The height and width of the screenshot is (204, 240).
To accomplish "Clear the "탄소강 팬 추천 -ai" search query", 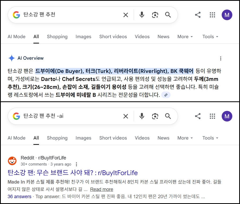I will (126, 116).
